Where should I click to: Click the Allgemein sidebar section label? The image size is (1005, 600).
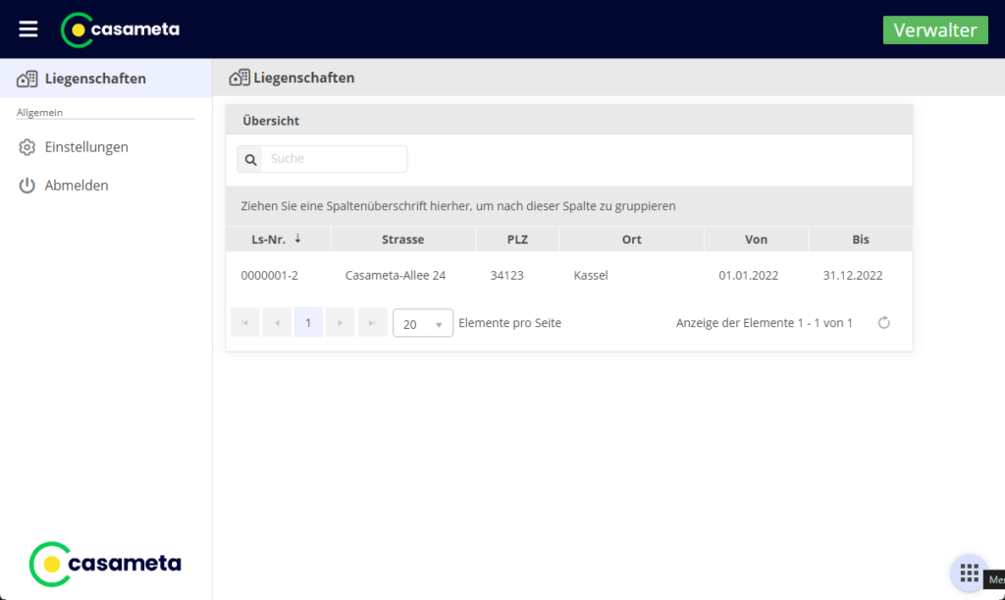click(39, 112)
